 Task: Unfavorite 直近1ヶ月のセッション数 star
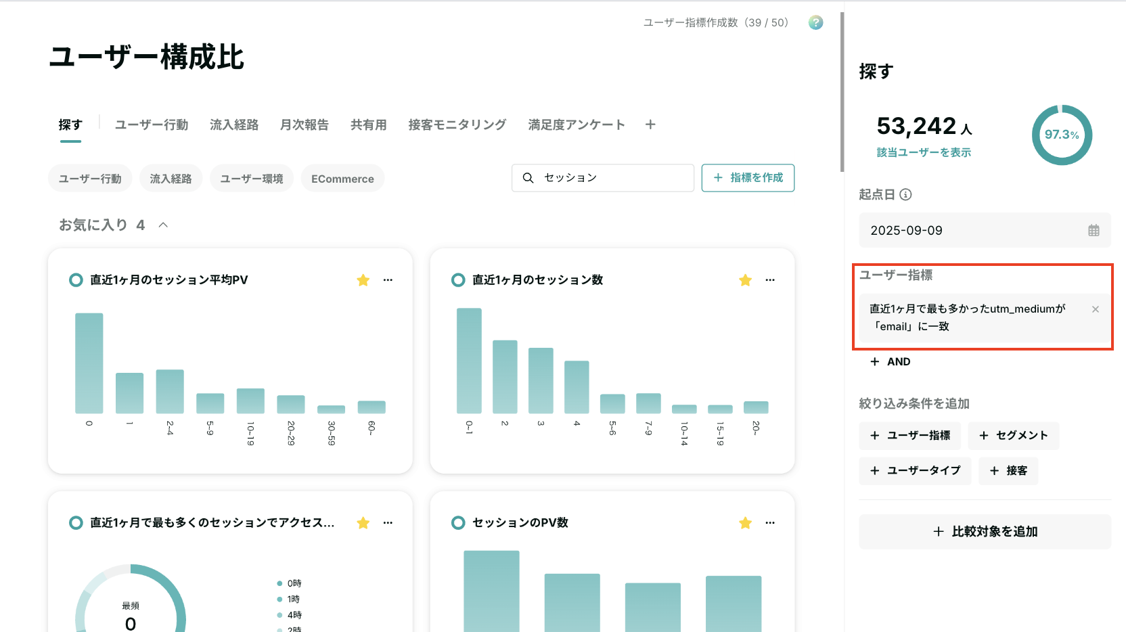[746, 280]
